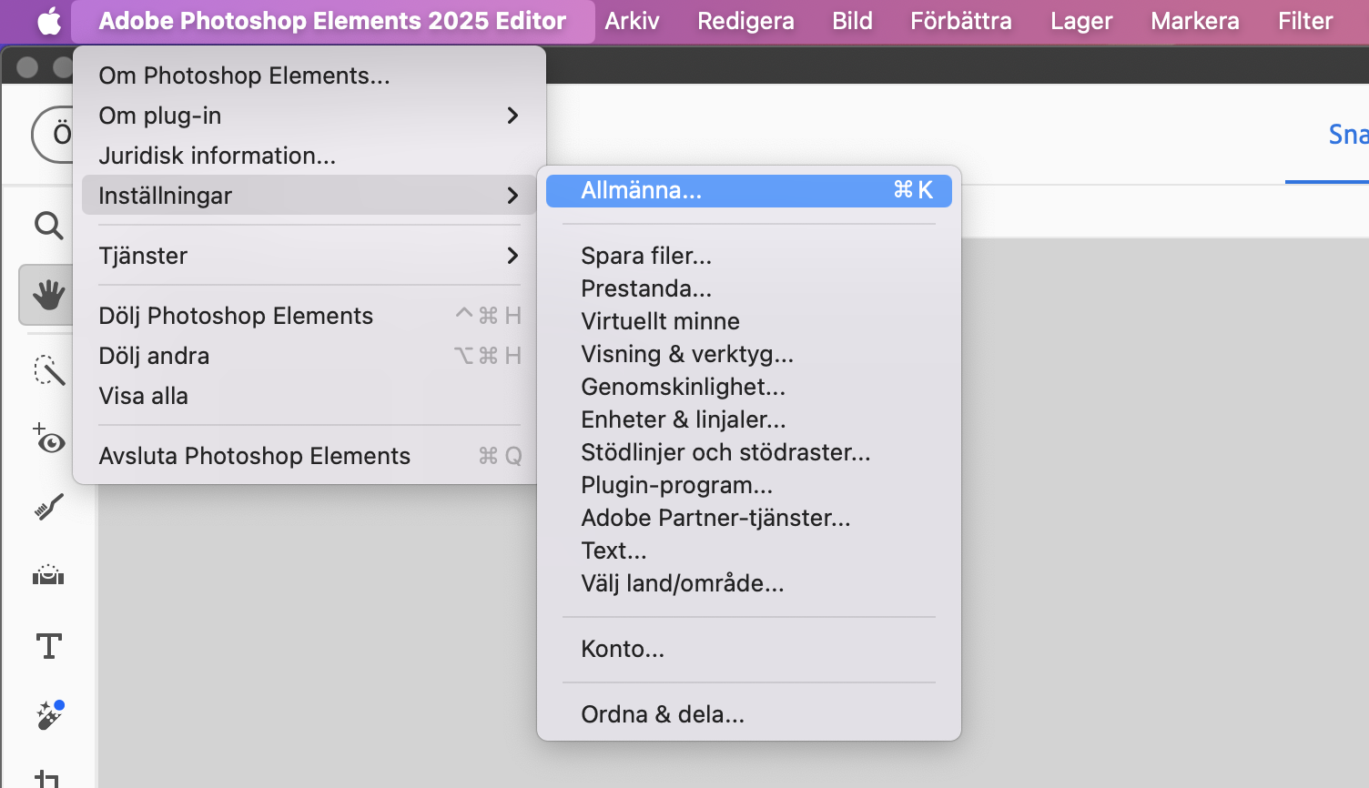Select the Zoom magnifier tool

(48, 225)
